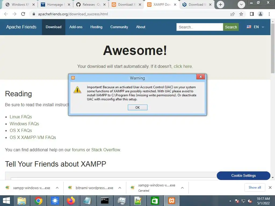Open the Community nav item

tap(119, 27)
